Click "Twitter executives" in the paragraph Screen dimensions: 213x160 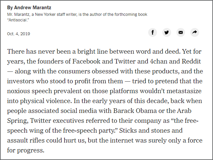57,120
